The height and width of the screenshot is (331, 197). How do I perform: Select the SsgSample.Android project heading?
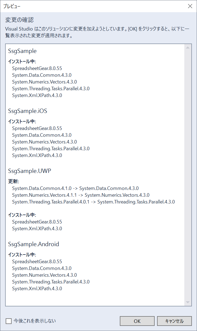pyautogui.click(x=33, y=244)
